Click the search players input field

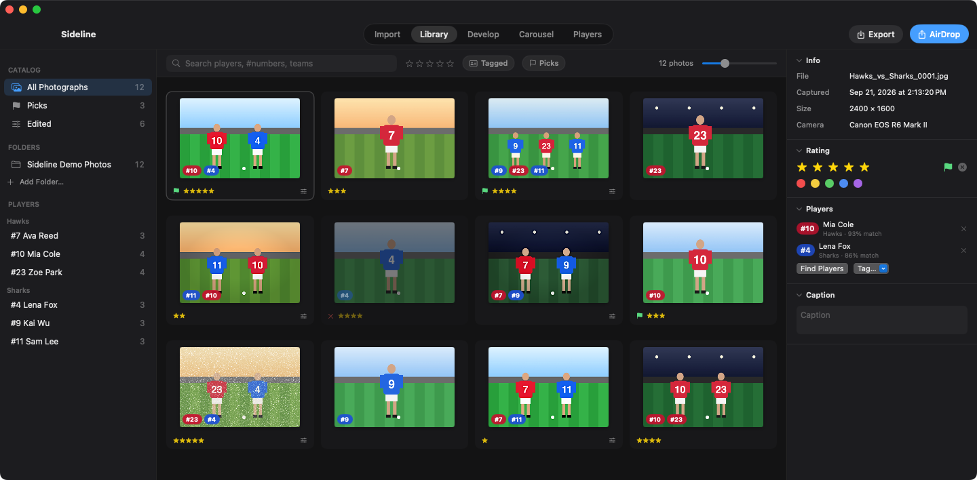[x=282, y=64]
